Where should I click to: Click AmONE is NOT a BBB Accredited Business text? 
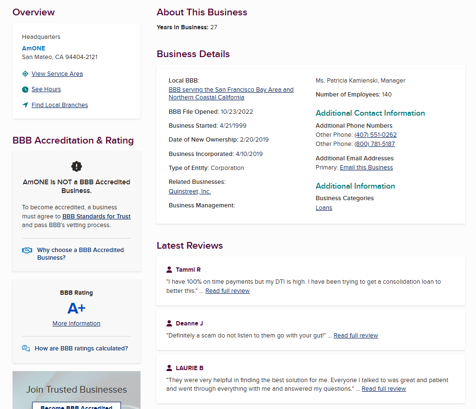coord(76,186)
